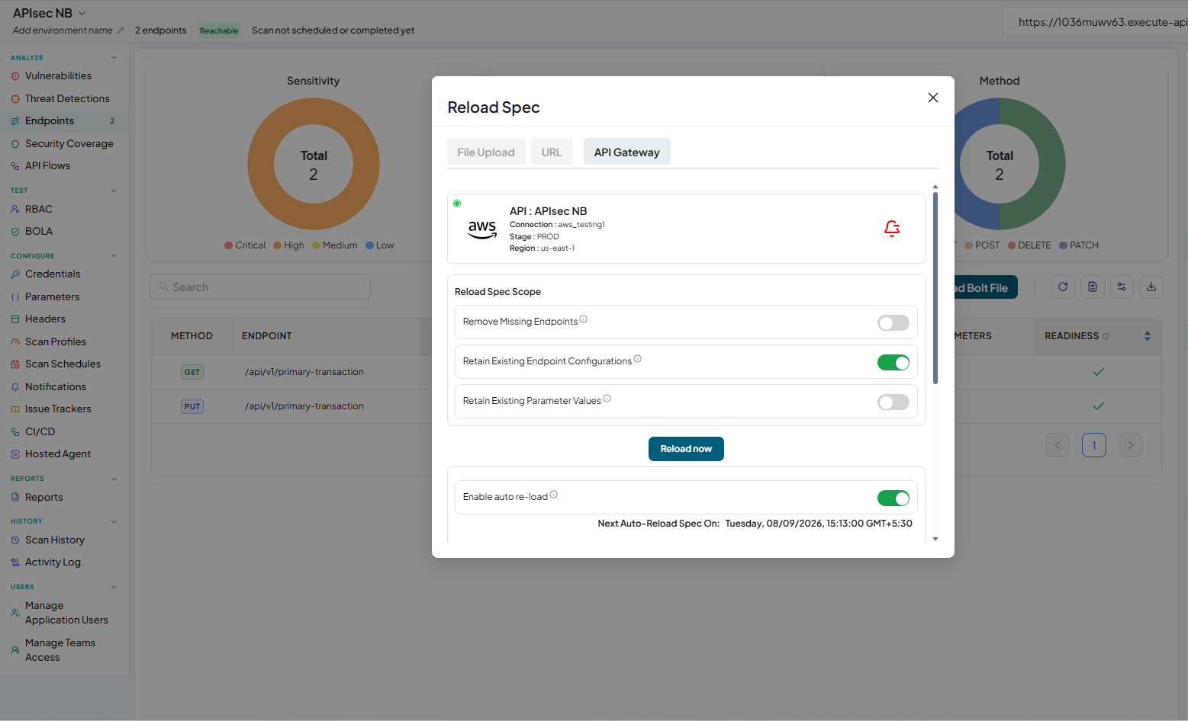Viewport: 1188px width, 721px height.
Task: Click the Add environment name text
Action: (63, 30)
